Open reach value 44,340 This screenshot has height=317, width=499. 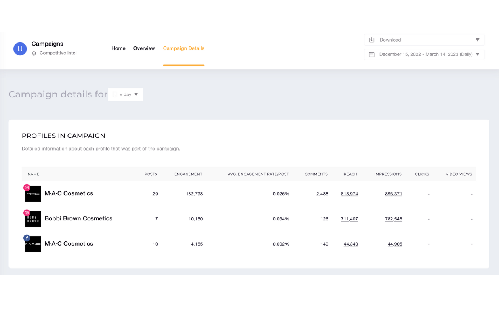coord(350,244)
